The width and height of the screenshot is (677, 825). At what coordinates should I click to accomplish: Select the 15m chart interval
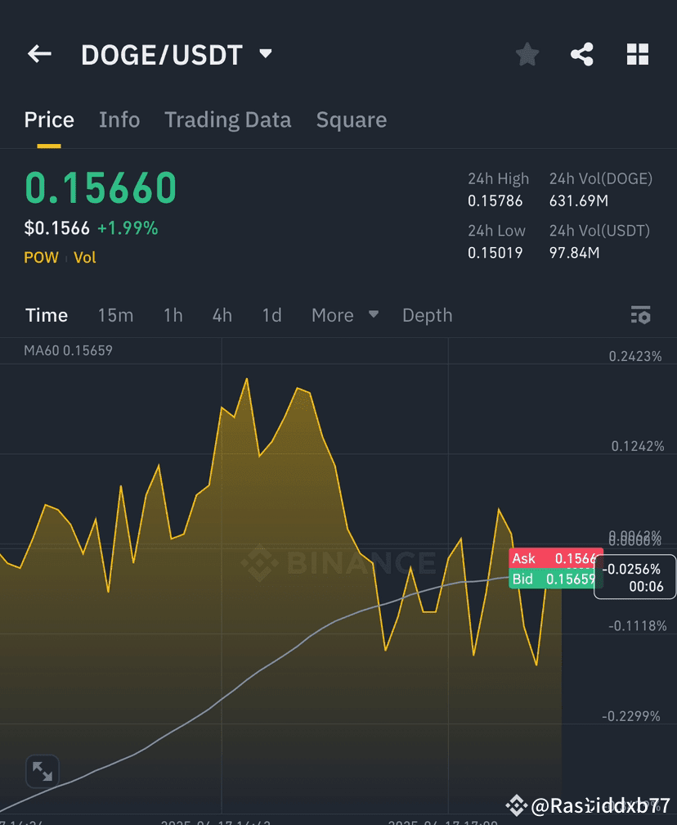pos(115,315)
